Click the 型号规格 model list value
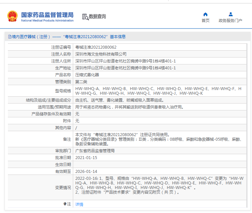252x213 pixels. (158, 91)
